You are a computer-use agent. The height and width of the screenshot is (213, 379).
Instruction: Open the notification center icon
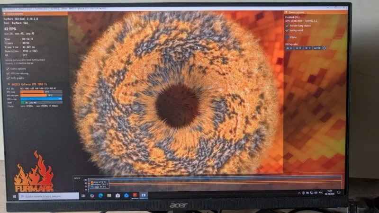[x=339, y=192]
